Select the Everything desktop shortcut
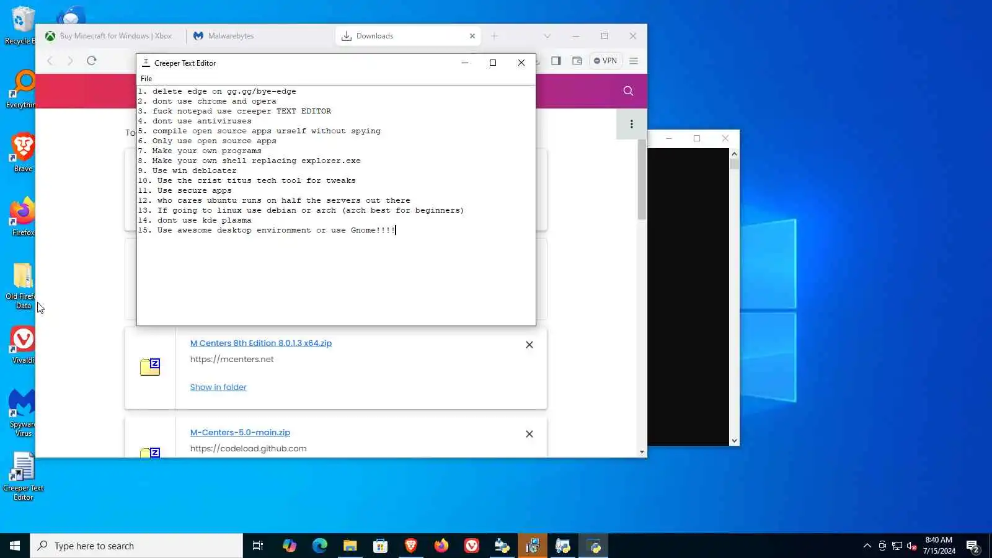 pos(20,89)
